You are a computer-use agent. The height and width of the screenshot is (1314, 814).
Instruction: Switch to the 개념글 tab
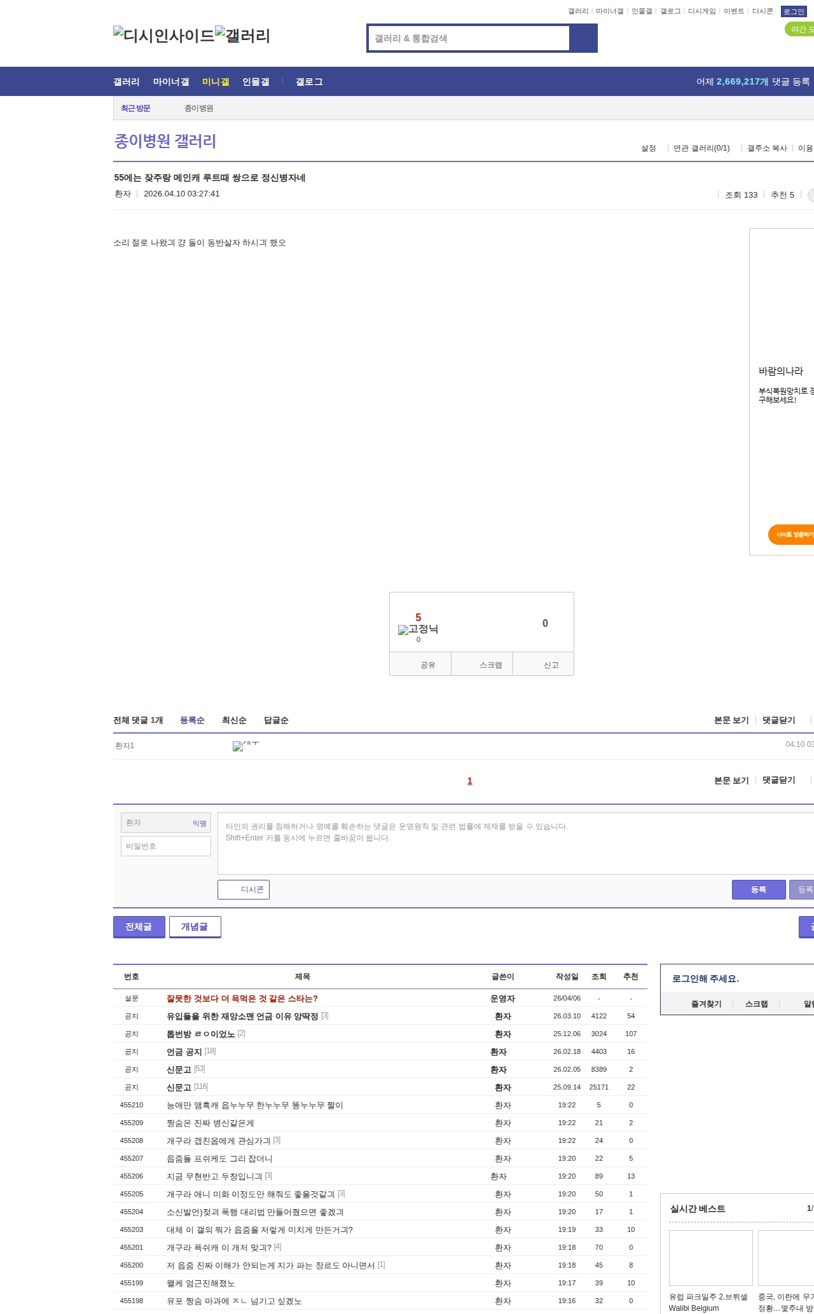pos(195,927)
